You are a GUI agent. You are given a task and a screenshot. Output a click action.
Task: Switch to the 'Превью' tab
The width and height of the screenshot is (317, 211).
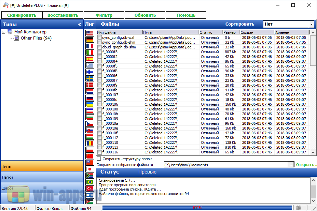[x=147, y=172]
